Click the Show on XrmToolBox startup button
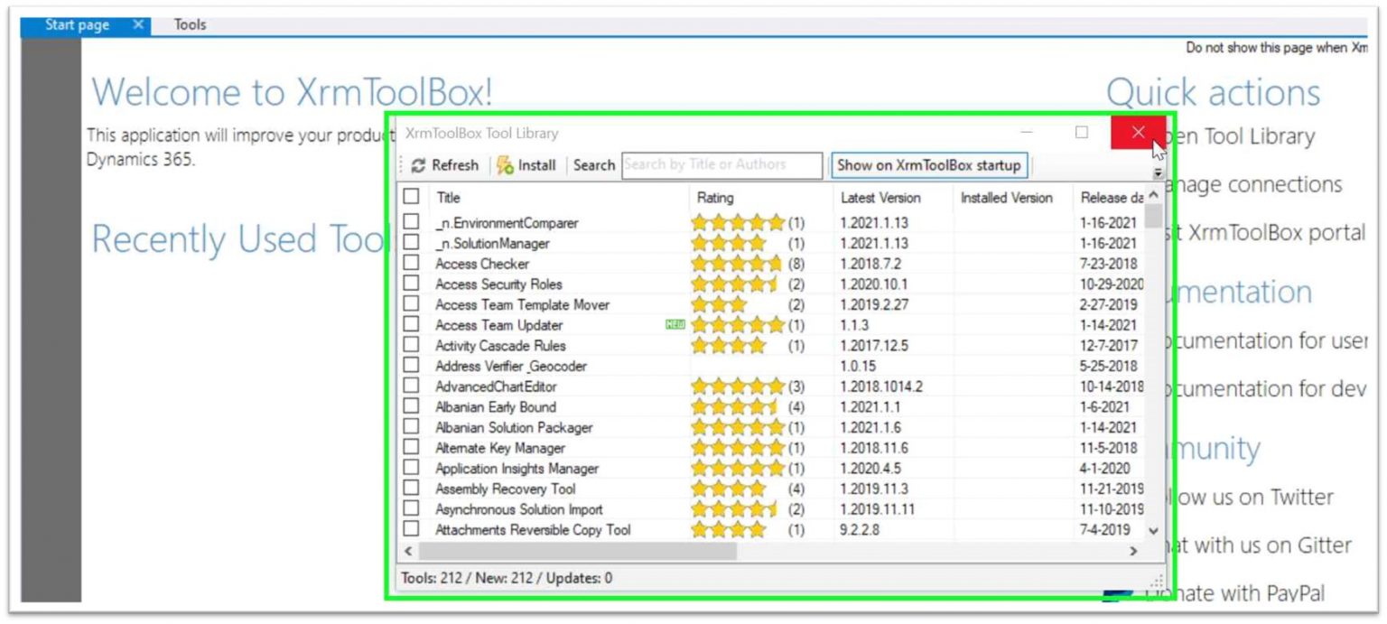Viewport: 1387px width, 624px height. pos(929,165)
